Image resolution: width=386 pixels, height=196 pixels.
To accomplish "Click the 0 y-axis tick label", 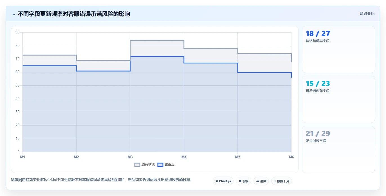I will pos(19,152).
